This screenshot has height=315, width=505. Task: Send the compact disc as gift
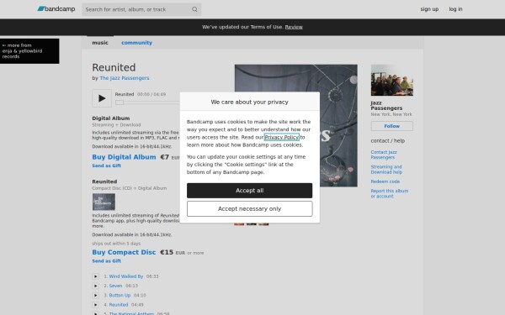point(107,261)
